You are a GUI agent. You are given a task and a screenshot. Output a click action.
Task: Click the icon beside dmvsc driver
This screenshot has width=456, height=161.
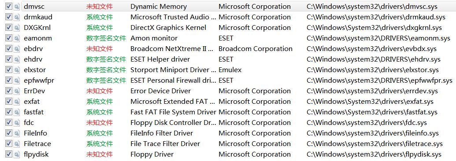17,7
